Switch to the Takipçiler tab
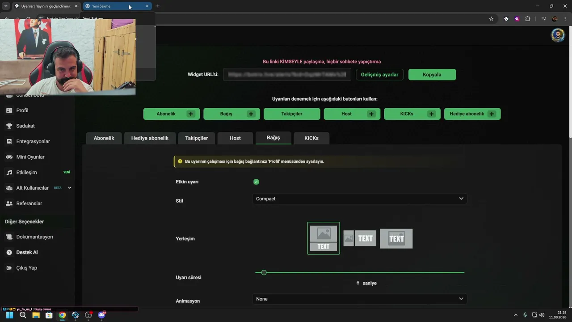The height and width of the screenshot is (322, 572). click(x=197, y=138)
